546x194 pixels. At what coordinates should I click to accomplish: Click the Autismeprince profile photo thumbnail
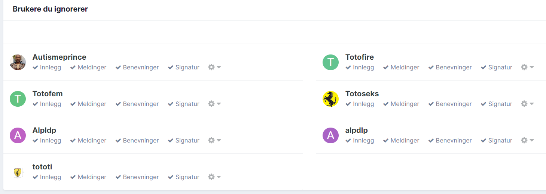[x=18, y=62]
